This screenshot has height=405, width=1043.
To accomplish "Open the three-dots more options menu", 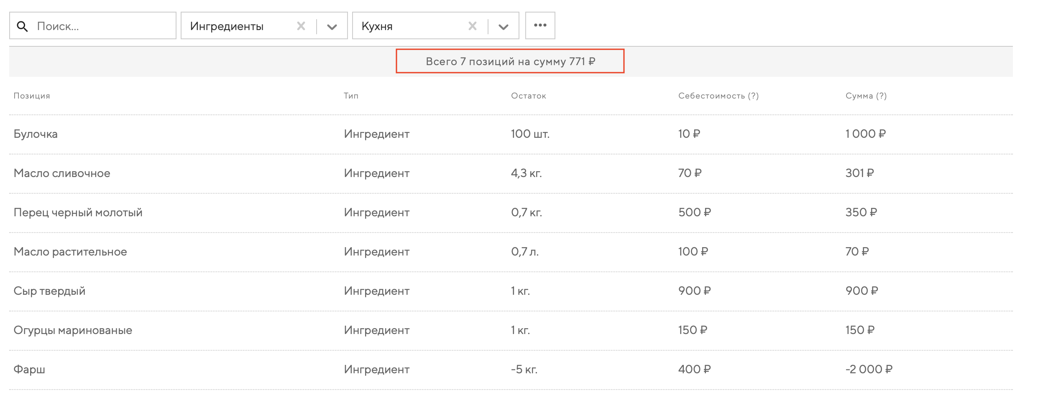I will pyautogui.click(x=540, y=25).
